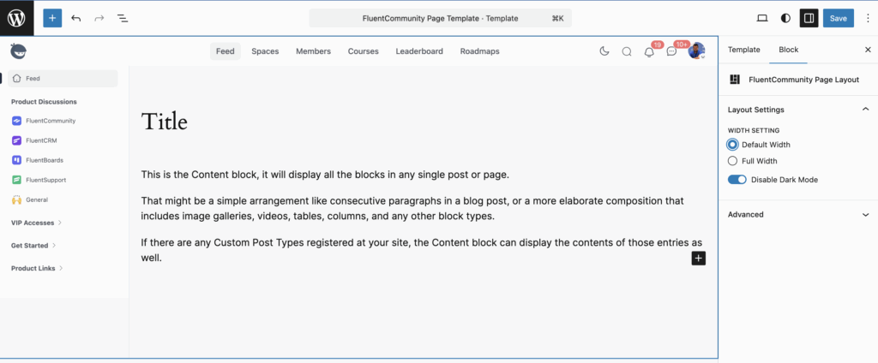Open the device preview laptop icon
878x363 pixels.
(761, 19)
